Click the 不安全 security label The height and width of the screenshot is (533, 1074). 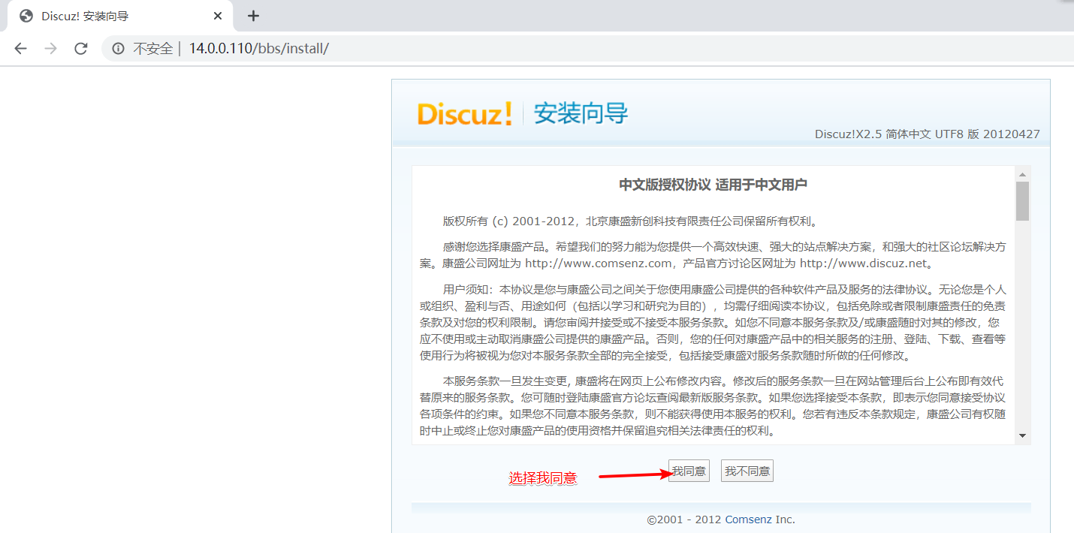coord(152,49)
